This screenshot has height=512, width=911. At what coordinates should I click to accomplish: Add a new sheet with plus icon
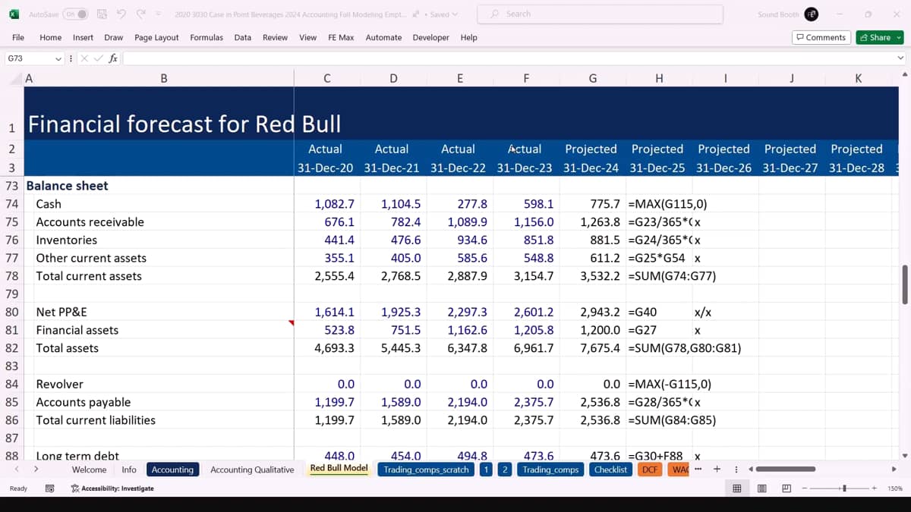click(716, 469)
